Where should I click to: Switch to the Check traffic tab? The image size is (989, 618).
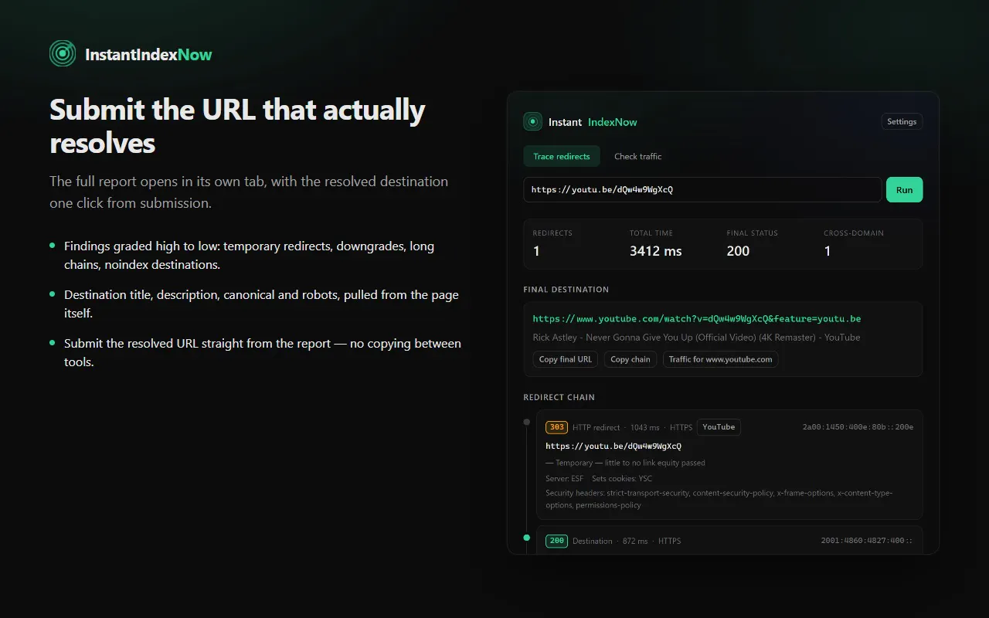[638, 156]
